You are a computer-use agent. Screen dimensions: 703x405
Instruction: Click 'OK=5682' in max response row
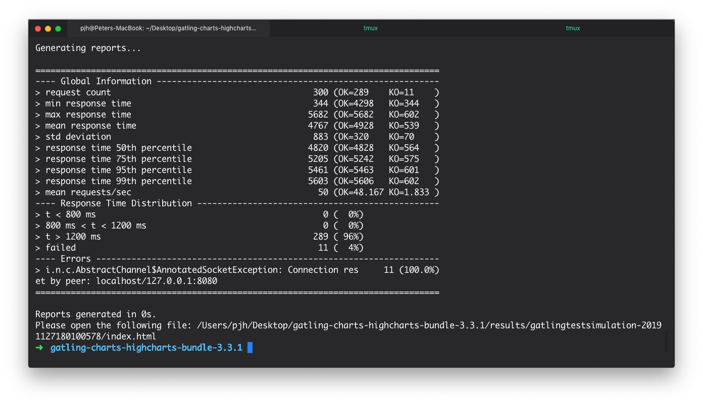tap(356, 114)
